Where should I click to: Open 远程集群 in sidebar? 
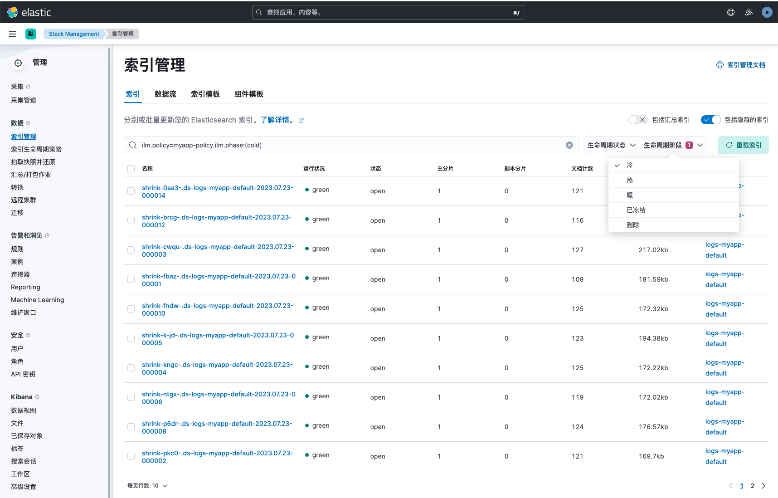point(24,200)
